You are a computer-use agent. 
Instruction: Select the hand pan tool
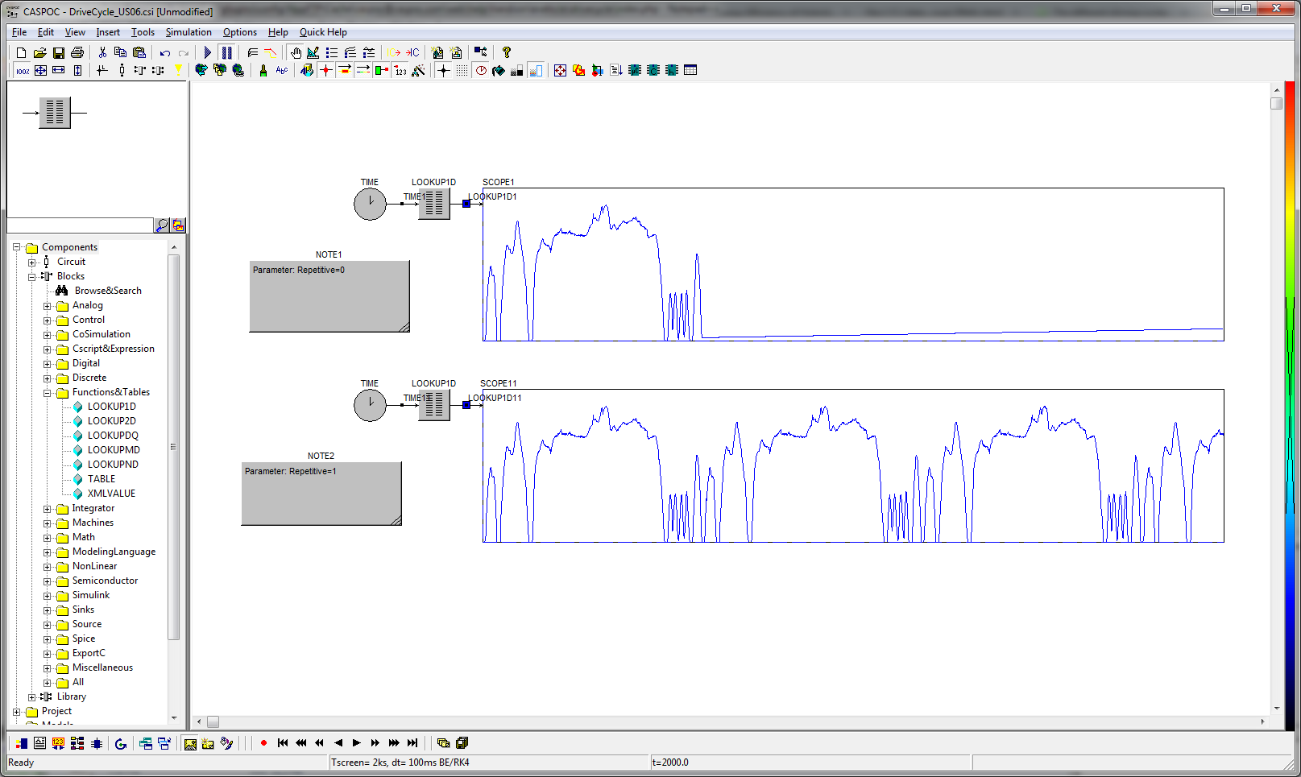(296, 52)
